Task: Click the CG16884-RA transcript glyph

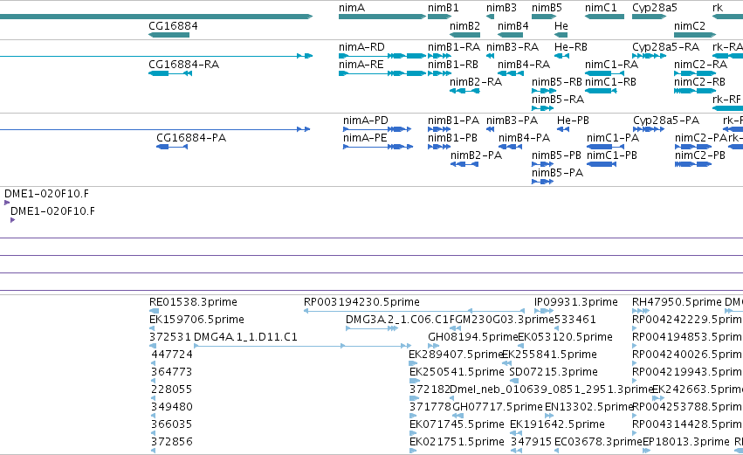Action: click(170, 73)
